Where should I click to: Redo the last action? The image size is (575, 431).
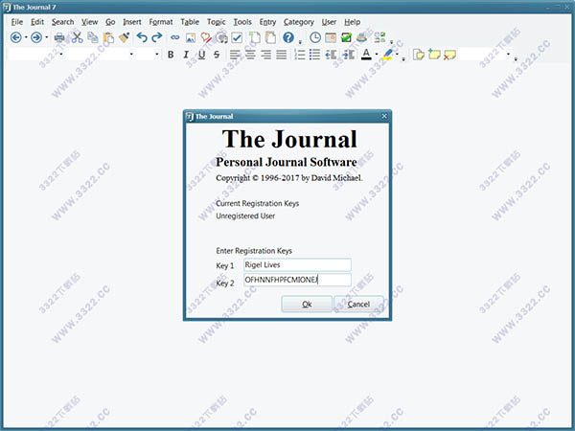(157, 37)
